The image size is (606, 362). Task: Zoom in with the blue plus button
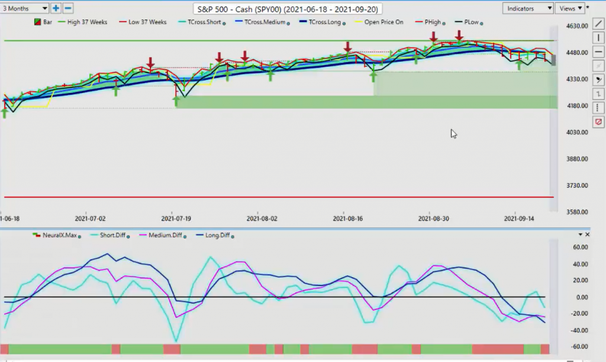(x=56, y=8)
